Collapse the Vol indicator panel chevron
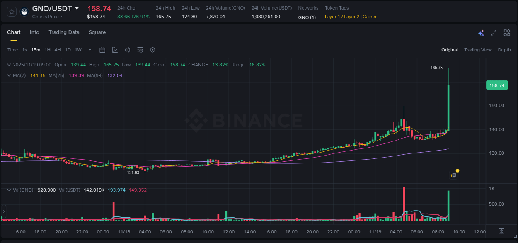 pyautogui.click(x=9, y=190)
